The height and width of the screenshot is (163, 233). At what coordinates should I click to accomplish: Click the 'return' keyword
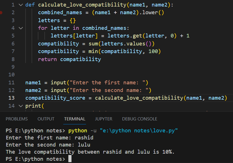tap(47, 59)
